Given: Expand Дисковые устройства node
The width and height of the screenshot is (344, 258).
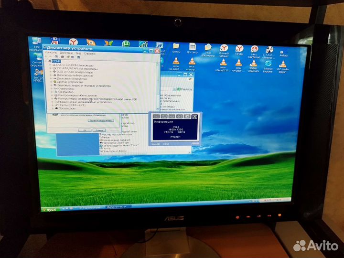Looking at the screenshot, I should coord(51,78).
